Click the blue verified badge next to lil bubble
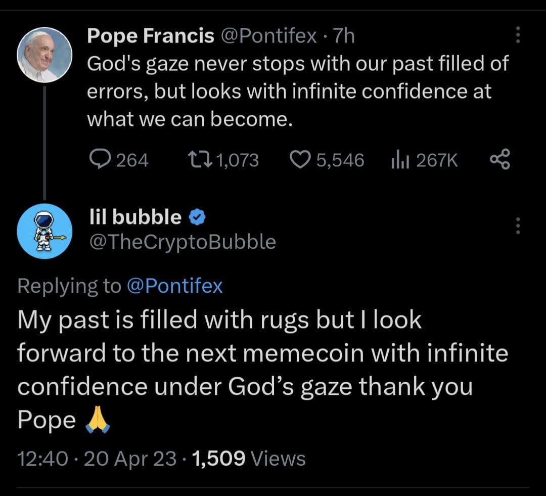 [x=196, y=217]
